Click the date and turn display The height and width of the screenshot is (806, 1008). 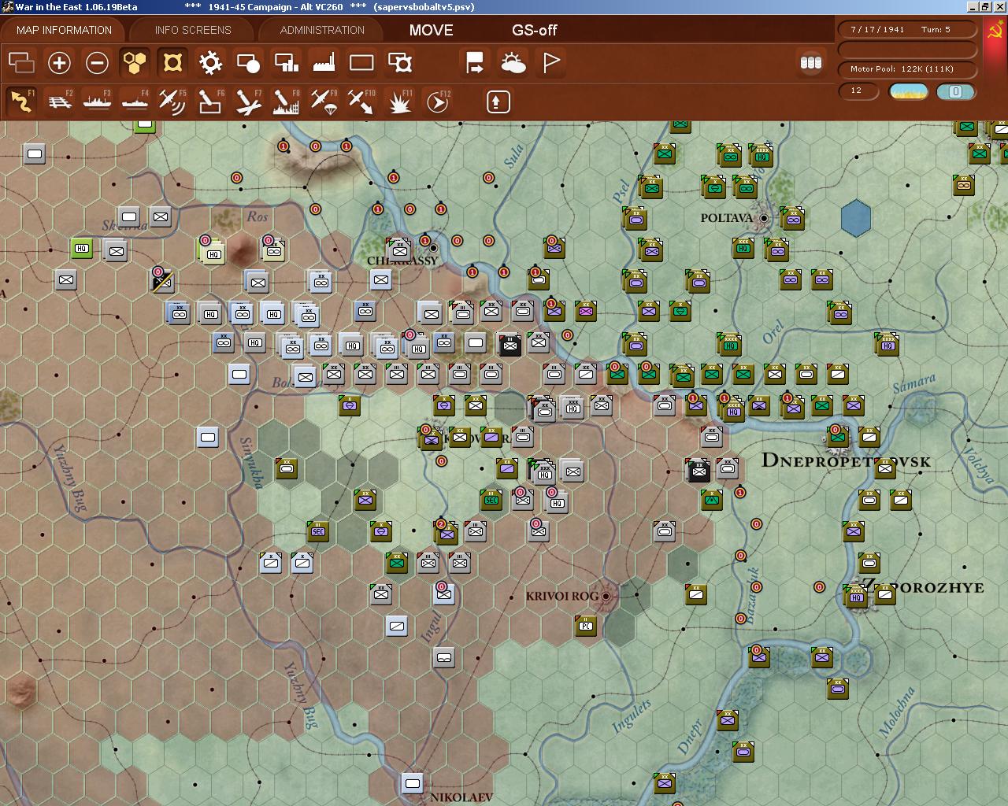point(907,29)
